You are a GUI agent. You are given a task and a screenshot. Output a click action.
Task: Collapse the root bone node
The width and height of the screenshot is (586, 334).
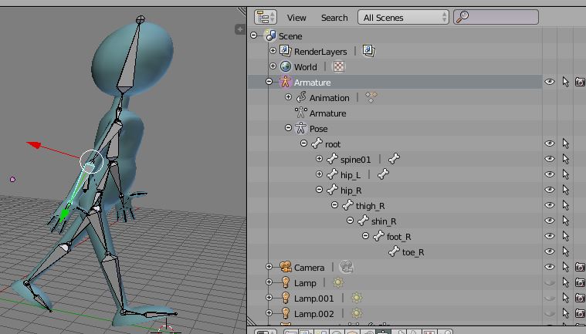click(304, 143)
